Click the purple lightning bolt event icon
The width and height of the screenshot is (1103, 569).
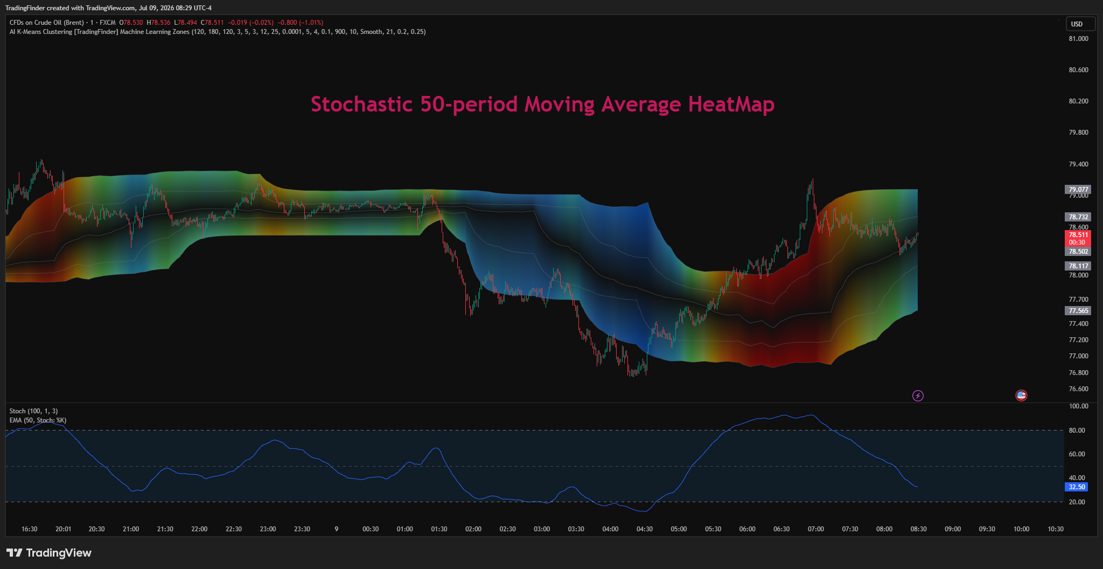tap(918, 396)
